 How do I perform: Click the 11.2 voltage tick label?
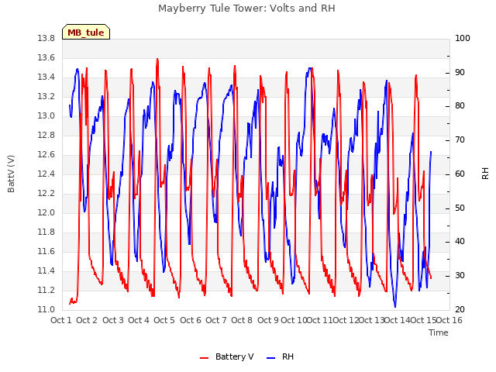46,290
